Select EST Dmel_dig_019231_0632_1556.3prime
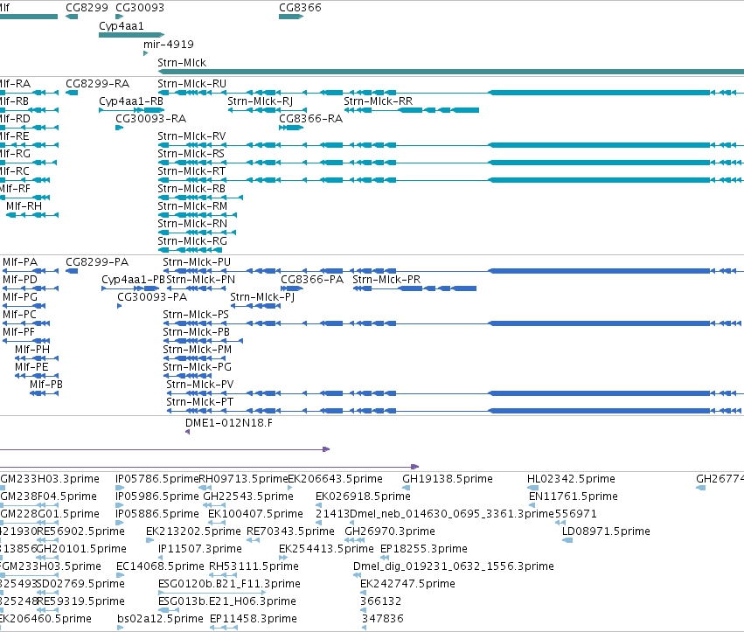Image resolution: width=744 pixels, height=632 pixels. pos(454,566)
